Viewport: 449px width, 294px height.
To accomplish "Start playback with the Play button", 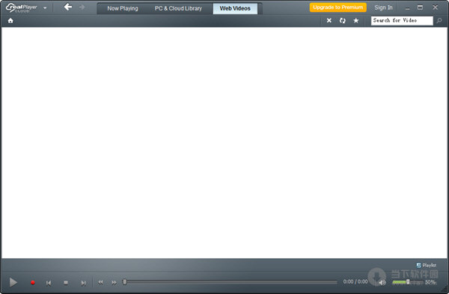I will (x=13, y=282).
